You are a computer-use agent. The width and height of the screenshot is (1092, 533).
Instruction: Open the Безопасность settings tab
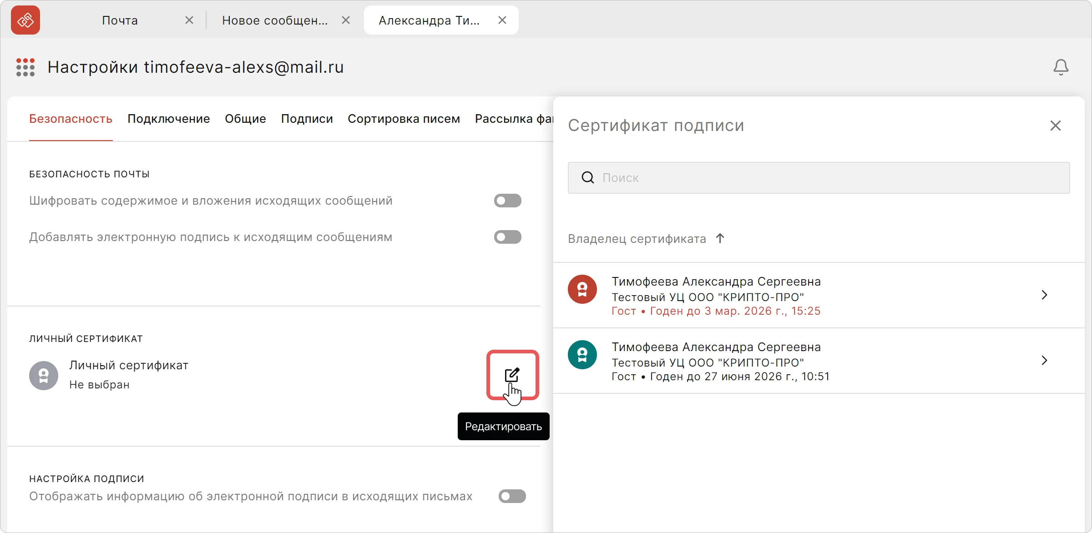(71, 119)
